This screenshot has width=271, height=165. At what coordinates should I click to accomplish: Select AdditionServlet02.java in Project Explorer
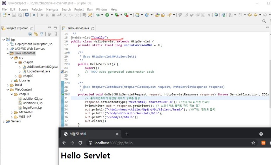pos(42,67)
